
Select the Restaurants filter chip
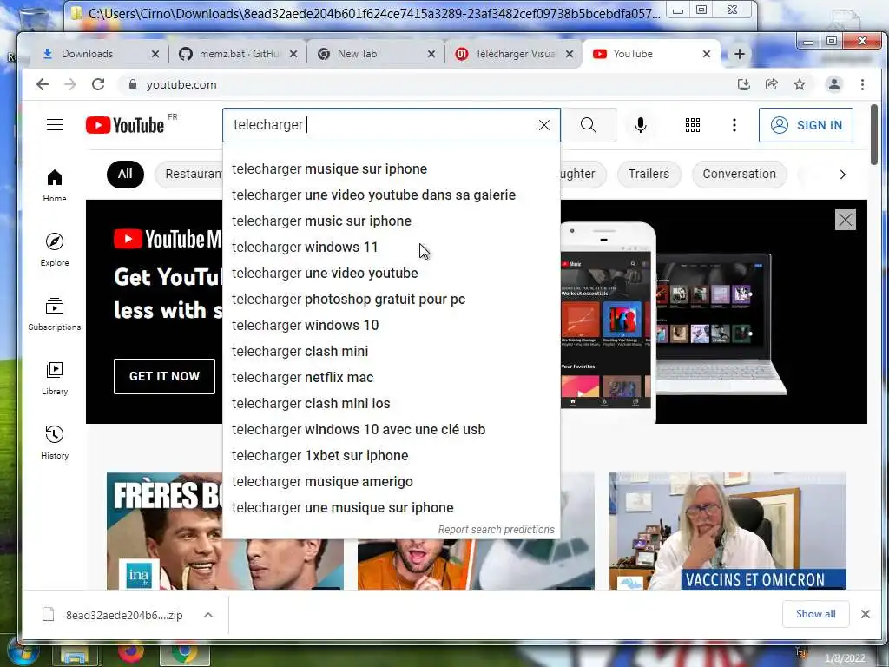(188, 174)
